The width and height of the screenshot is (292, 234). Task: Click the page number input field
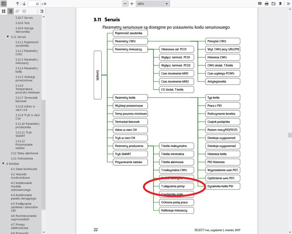coord(34,4)
